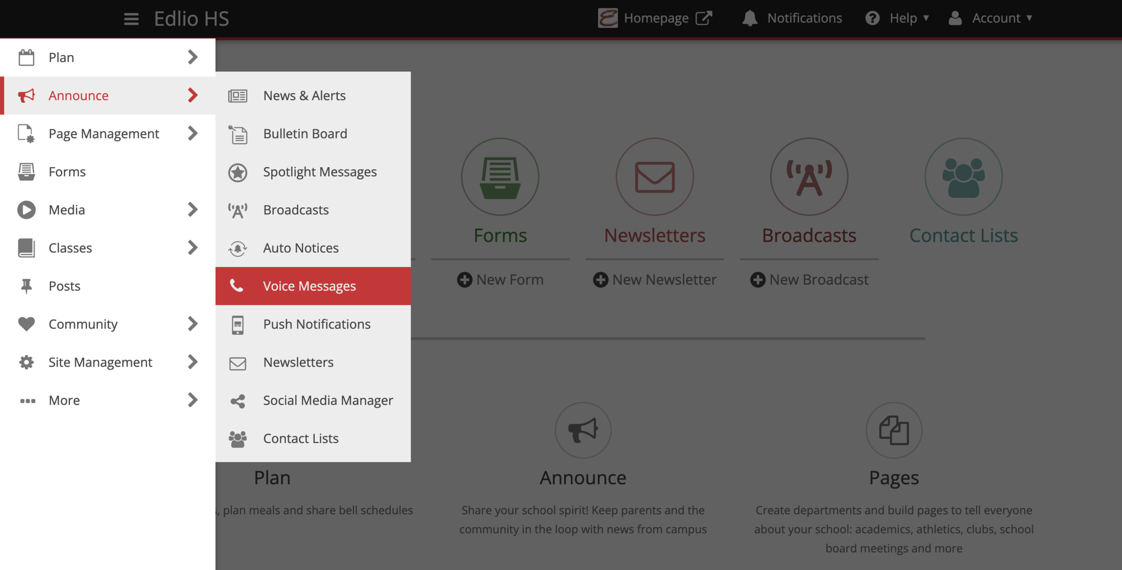Click the Pages section heading
The image size is (1122, 570).
click(894, 478)
